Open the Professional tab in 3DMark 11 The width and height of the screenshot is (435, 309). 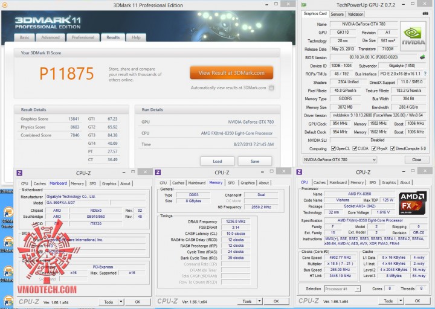(83, 37)
